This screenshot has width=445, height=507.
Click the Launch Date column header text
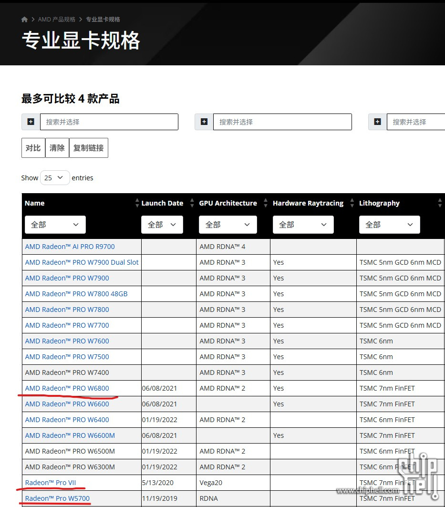point(162,203)
